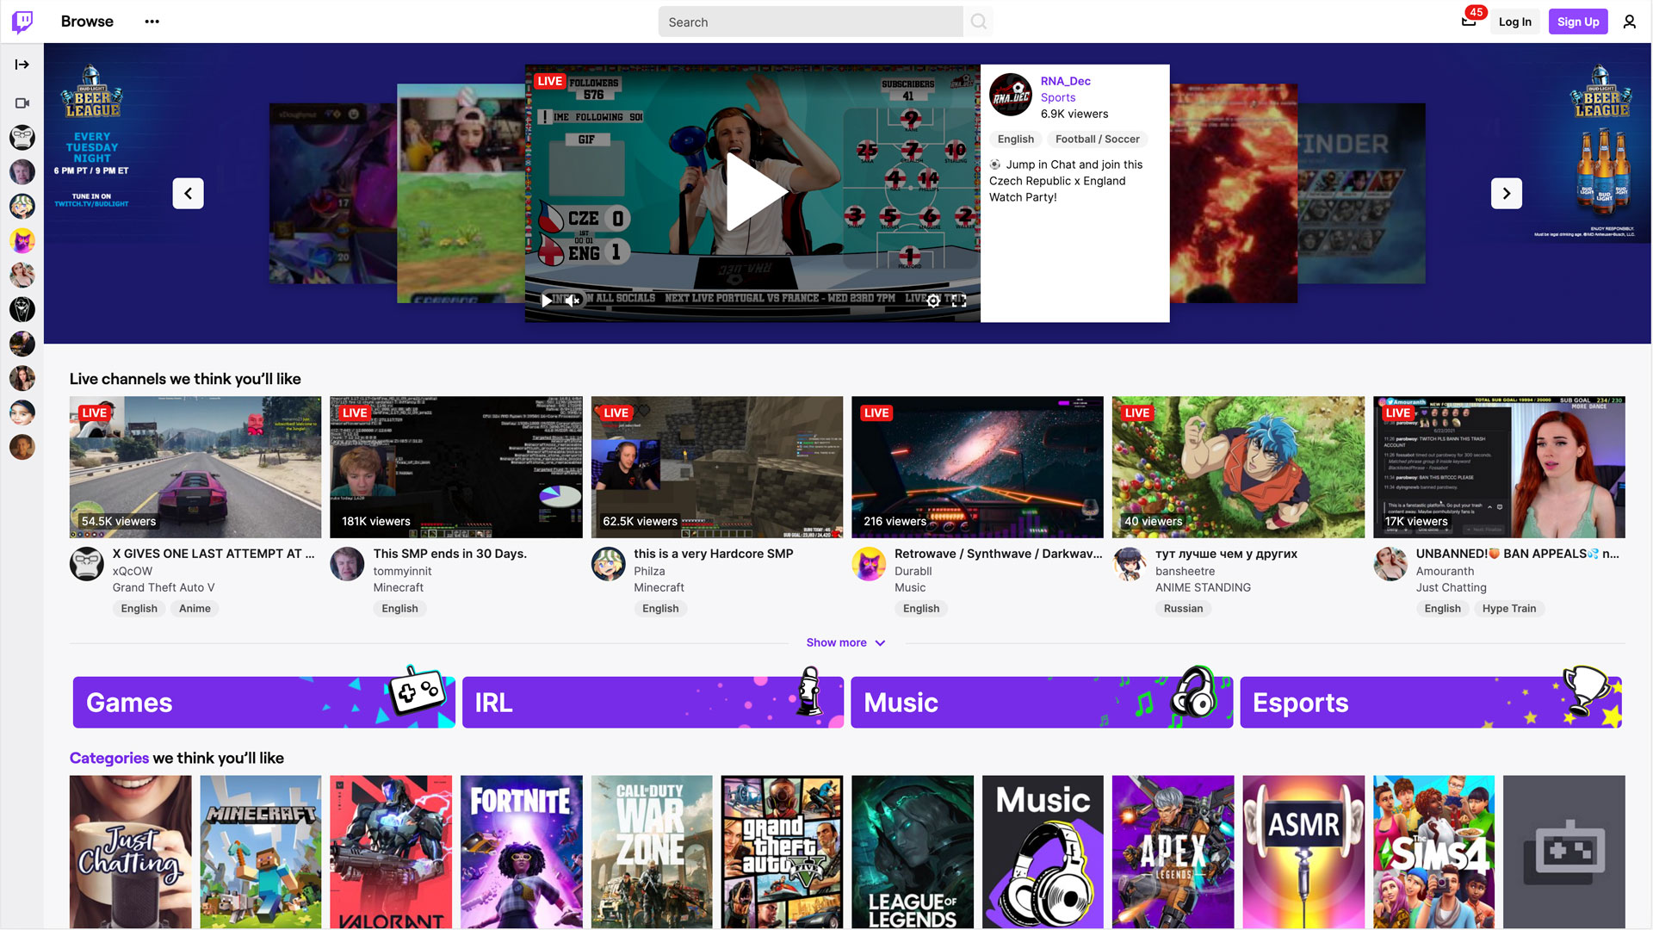Image resolution: width=1653 pixels, height=930 pixels.
Task: Open Just Chatting category cover
Action: tap(131, 852)
